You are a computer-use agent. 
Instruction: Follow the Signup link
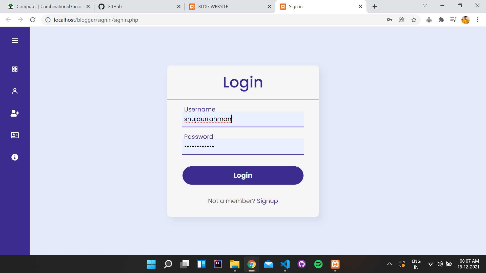coord(267,201)
